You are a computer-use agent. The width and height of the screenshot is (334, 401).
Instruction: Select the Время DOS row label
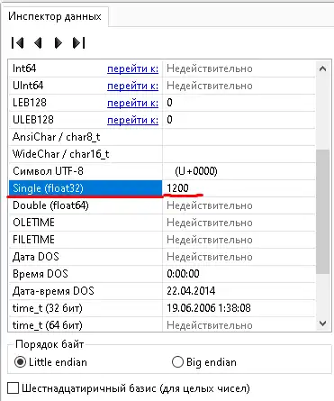(41, 274)
